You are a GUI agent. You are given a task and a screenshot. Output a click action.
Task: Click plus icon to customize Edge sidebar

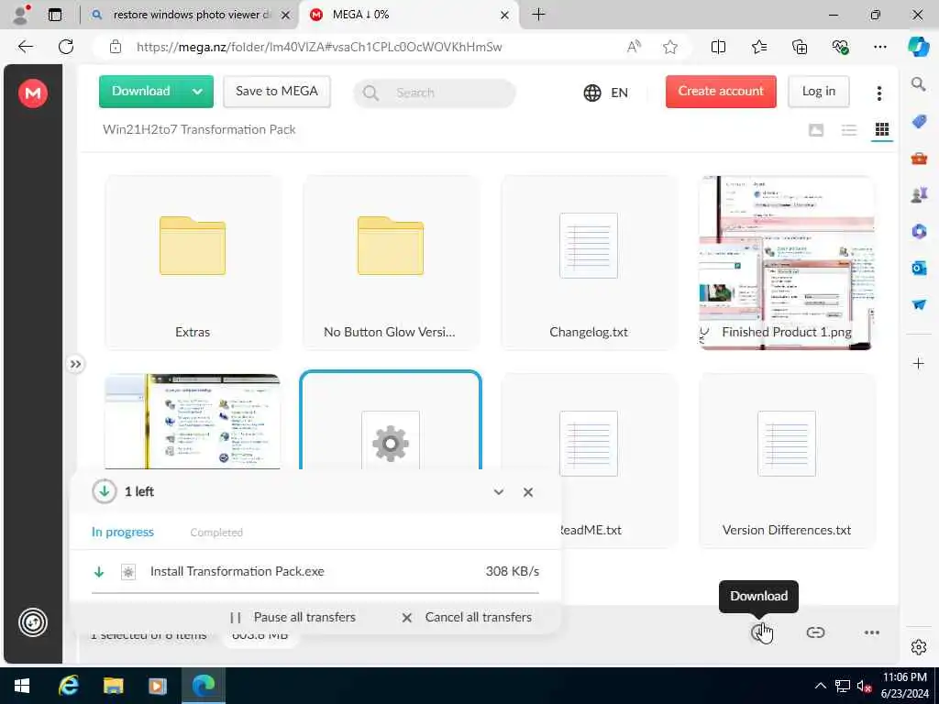click(x=918, y=363)
